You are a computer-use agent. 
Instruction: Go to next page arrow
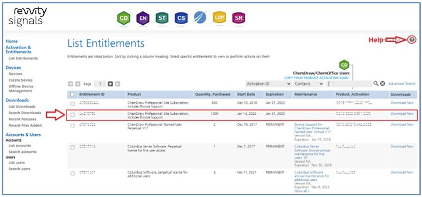pyautogui.click(x=111, y=84)
